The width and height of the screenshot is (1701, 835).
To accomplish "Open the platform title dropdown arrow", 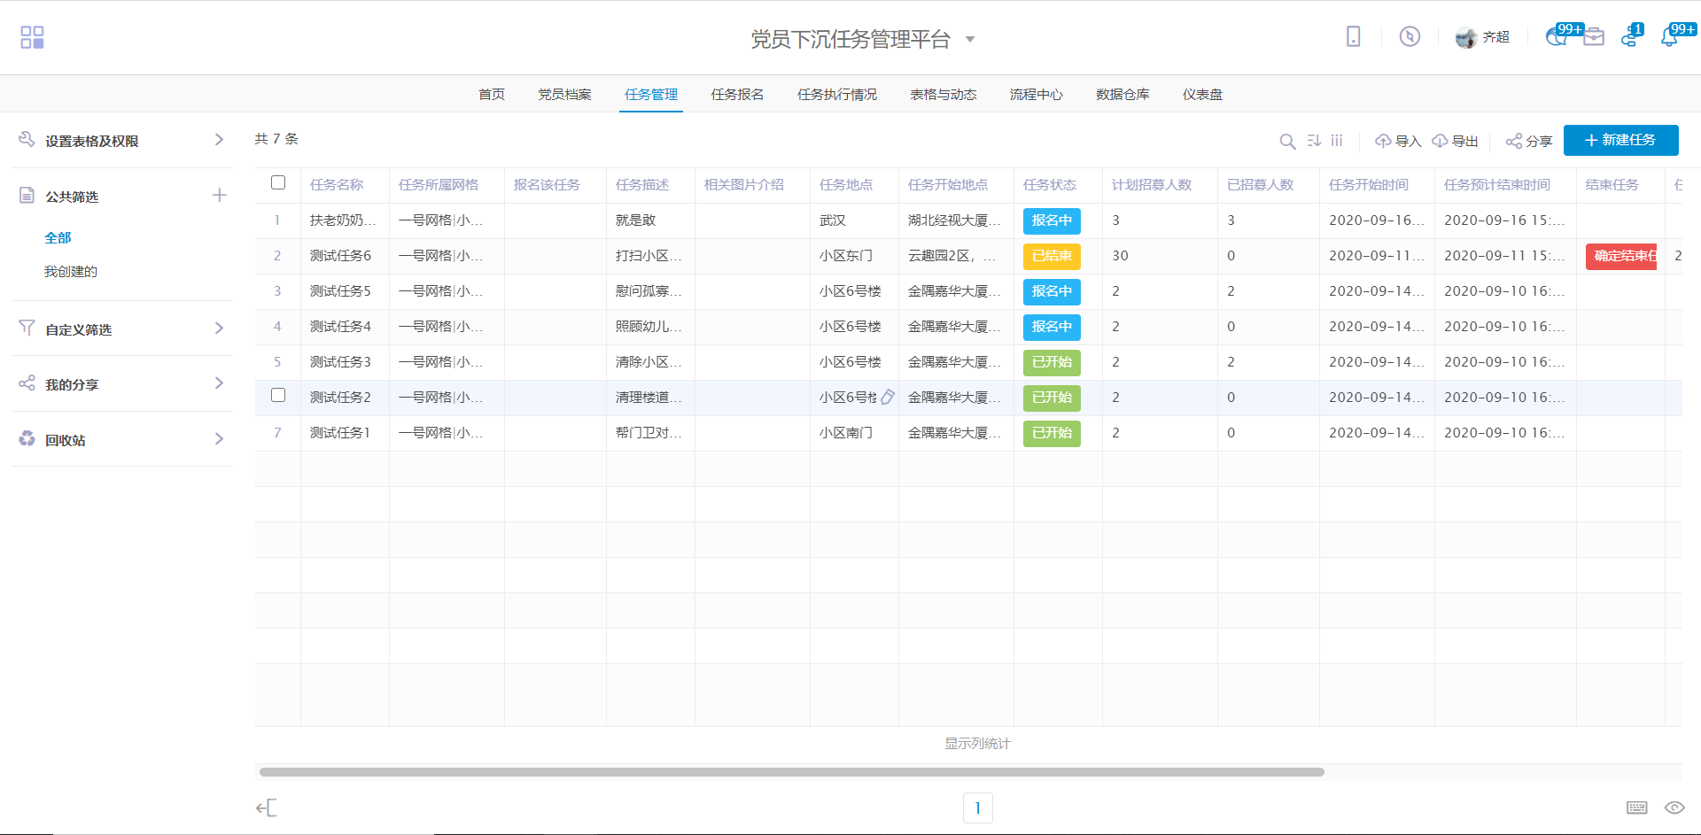I will tap(970, 40).
